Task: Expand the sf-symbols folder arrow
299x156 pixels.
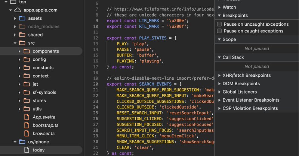Action: [19, 93]
